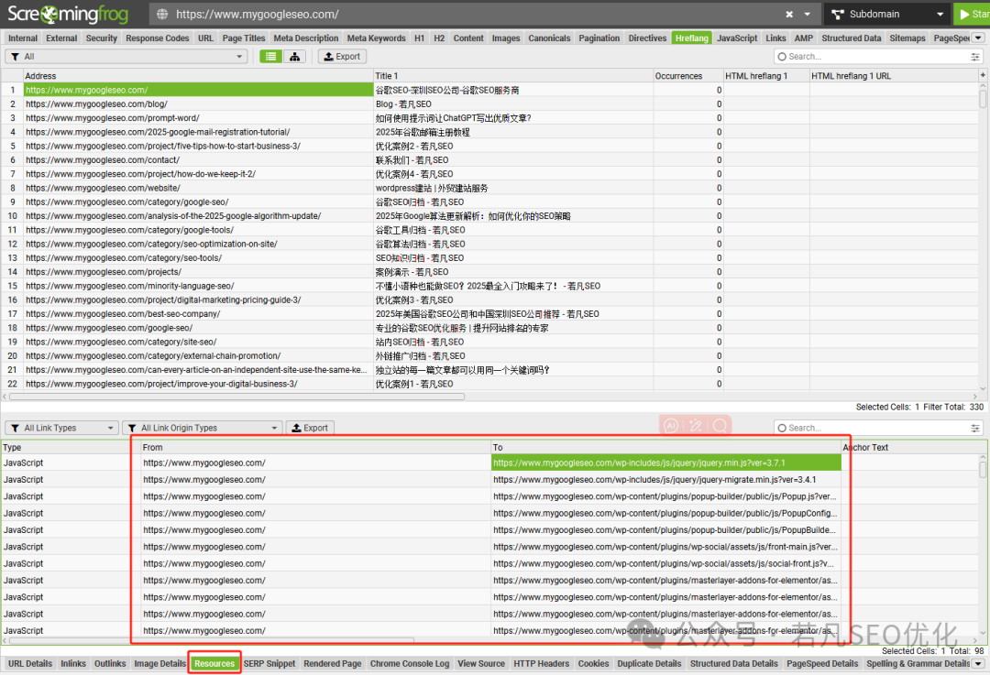990x675 pixels.
Task: Sort by the Address column header
Action: coord(198,76)
